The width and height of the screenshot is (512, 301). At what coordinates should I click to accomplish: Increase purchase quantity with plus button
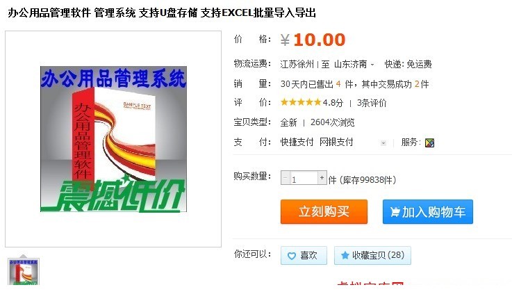pos(322,177)
